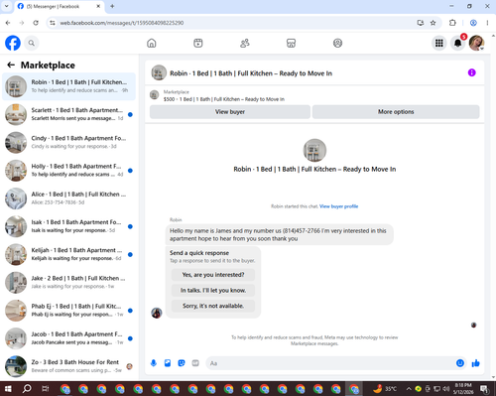Open the conversation information icon

coord(472,72)
